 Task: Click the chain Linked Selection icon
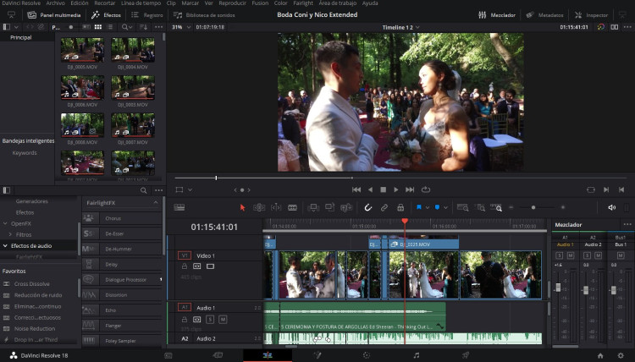pos(384,207)
